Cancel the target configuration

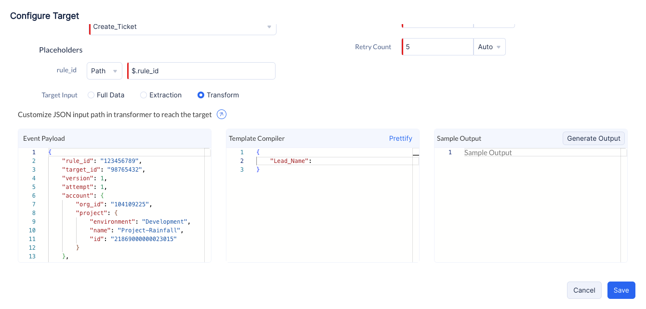pos(584,290)
